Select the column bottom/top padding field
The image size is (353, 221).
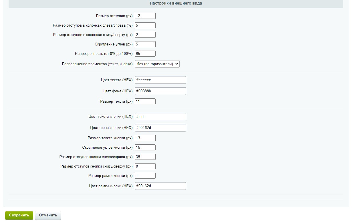pyautogui.click(x=145, y=35)
